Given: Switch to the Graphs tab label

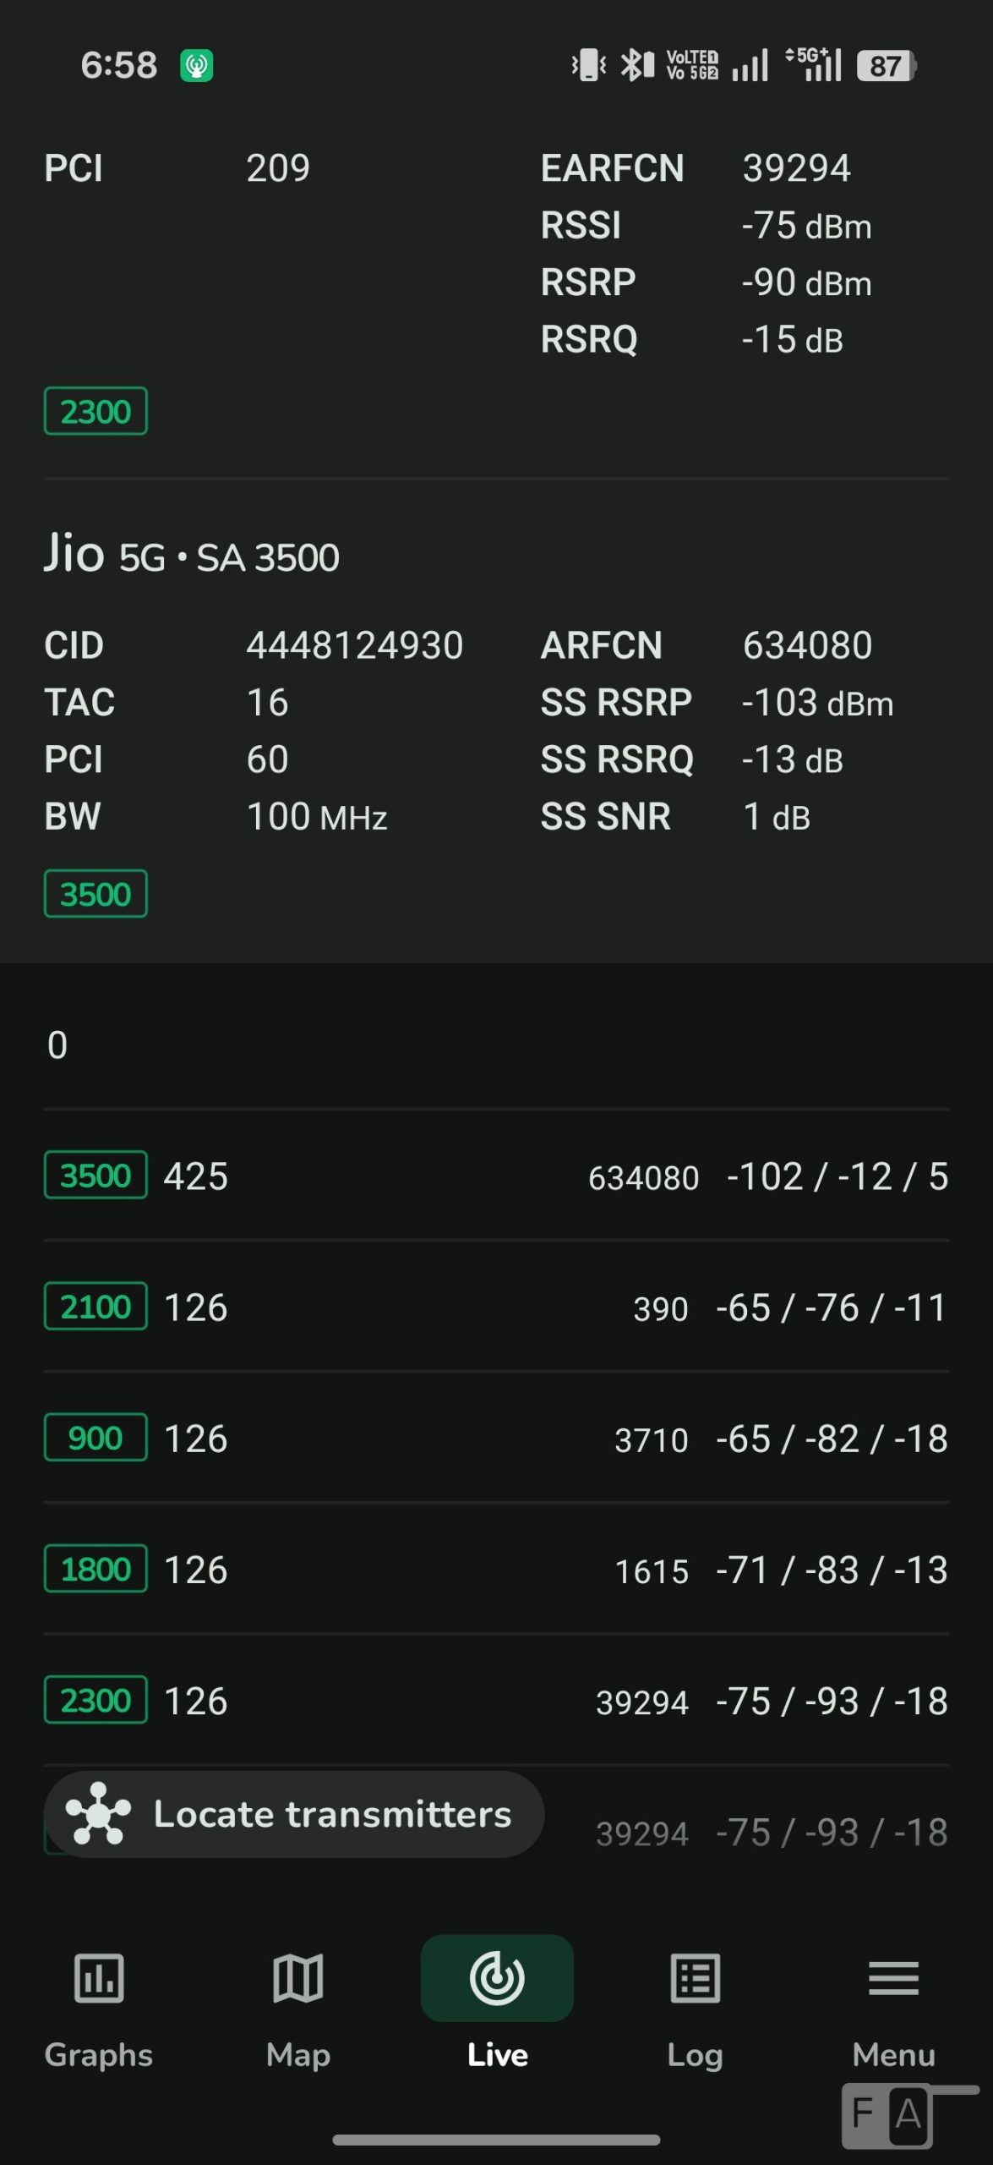Looking at the screenshot, I should 99,2054.
